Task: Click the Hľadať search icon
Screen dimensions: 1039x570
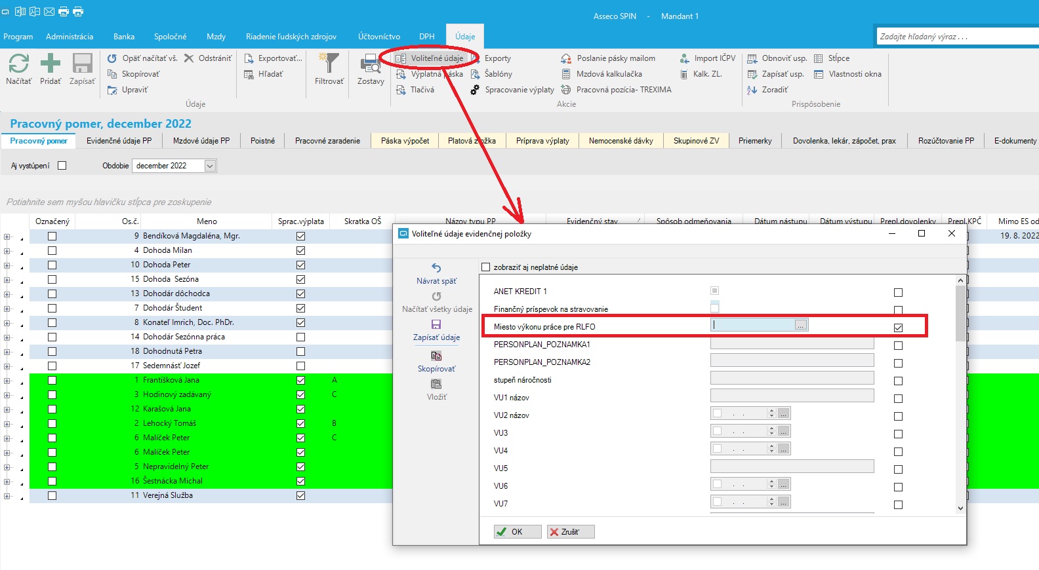Action: pyautogui.click(x=249, y=74)
